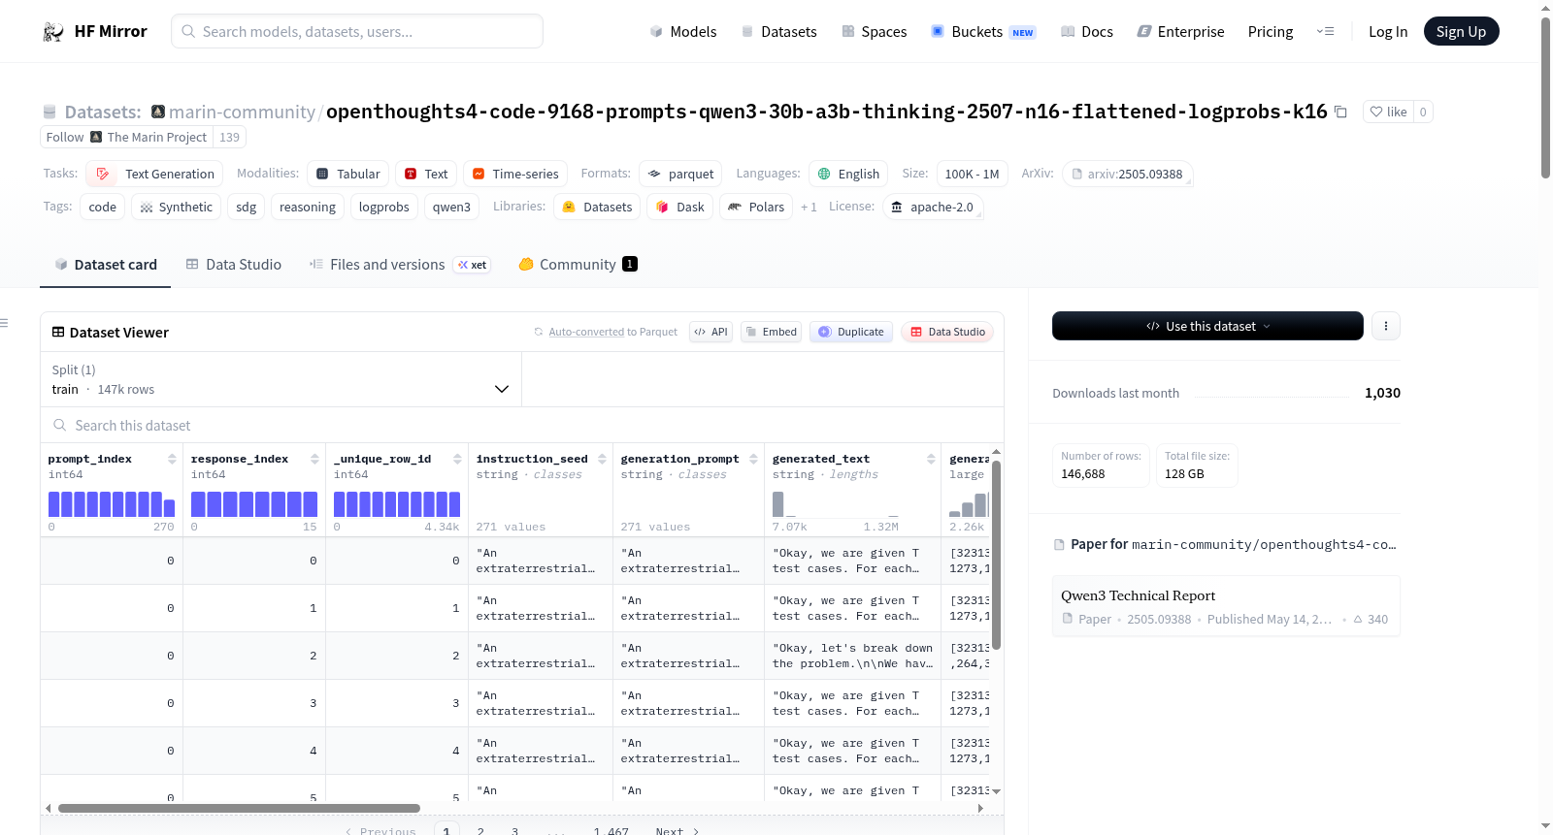Click Next page in viewer pagination
Viewport: 1553px width, 835px height.
click(677, 831)
